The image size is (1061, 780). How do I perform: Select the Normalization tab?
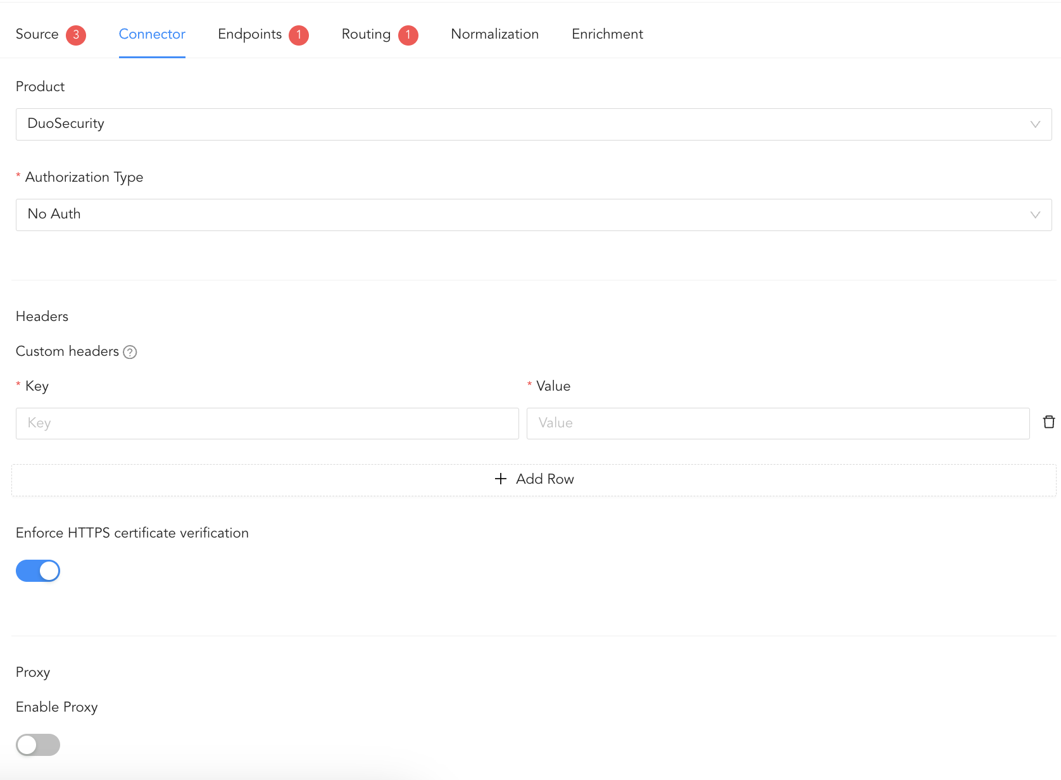tap(494, 34)
